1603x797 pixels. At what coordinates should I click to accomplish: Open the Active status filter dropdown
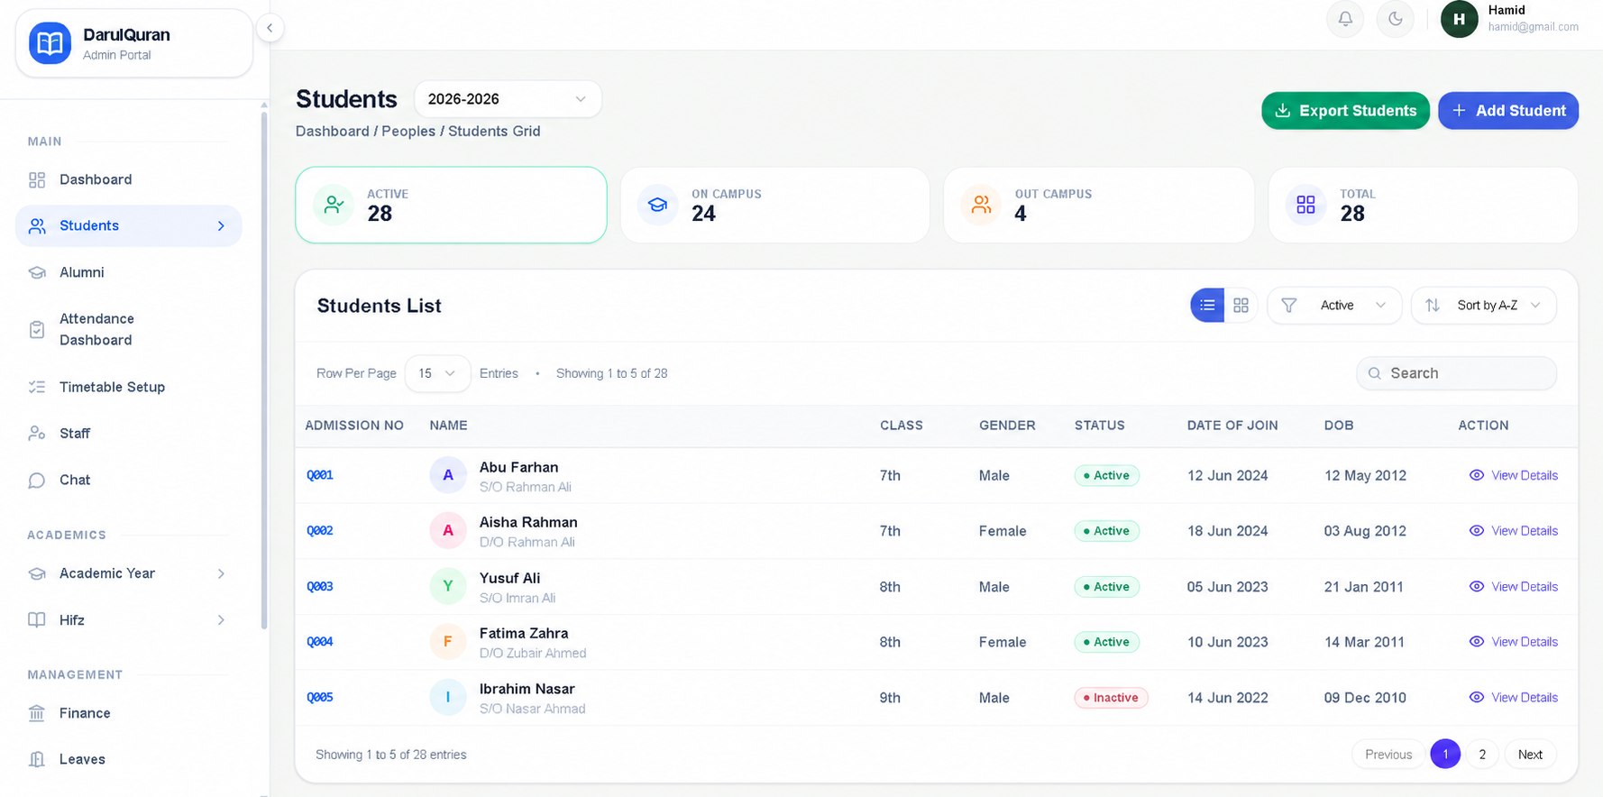[1334, 306]
